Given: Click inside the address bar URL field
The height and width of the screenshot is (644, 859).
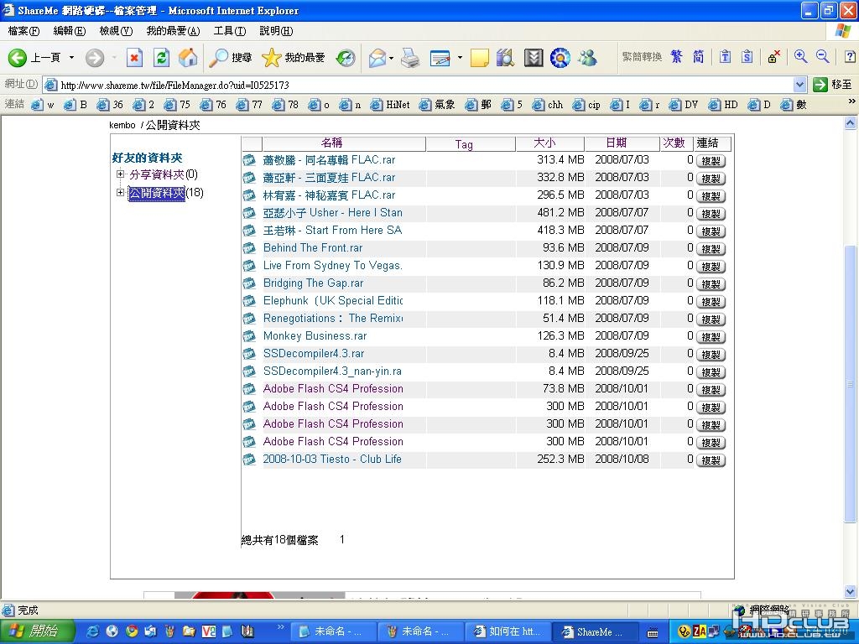Looking at the screenshot, I should [419, 85].
